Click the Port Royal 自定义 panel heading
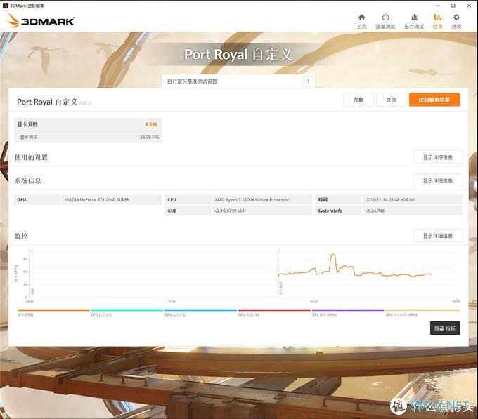This screenshot has height=419, width=478. (47, 102)
